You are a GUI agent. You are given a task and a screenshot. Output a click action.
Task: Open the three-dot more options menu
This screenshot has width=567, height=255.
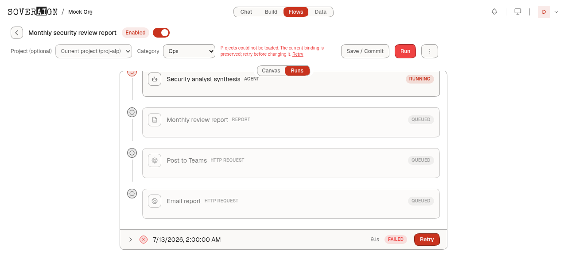tap(430, 51)
